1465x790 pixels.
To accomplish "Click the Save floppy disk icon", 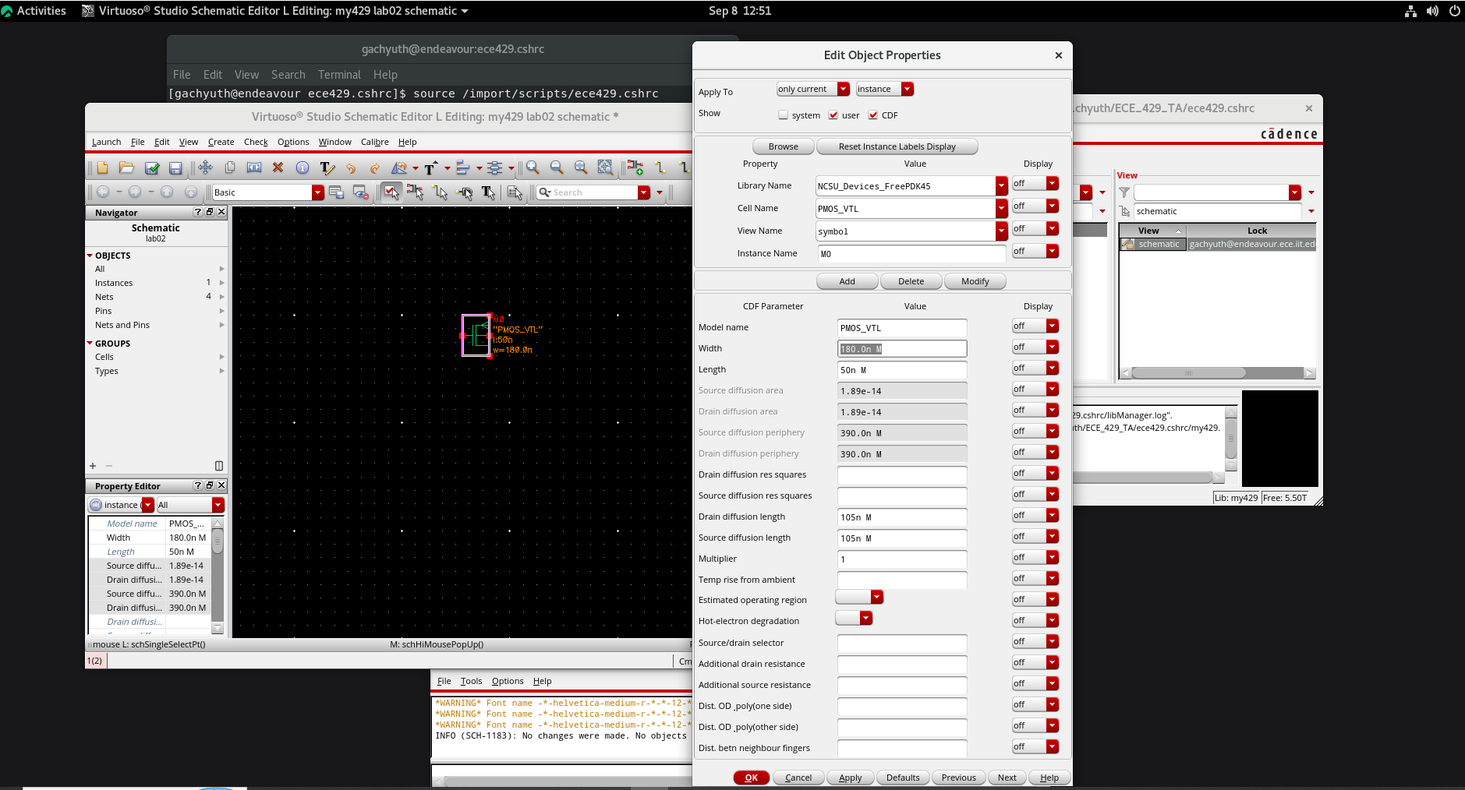I will pyautogui.click(x=175, y=168).
